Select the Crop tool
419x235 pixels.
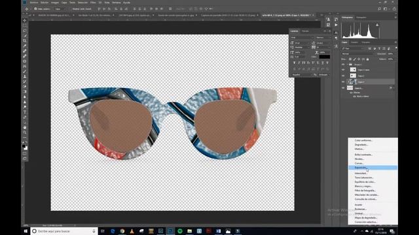[x=25, y=40]
